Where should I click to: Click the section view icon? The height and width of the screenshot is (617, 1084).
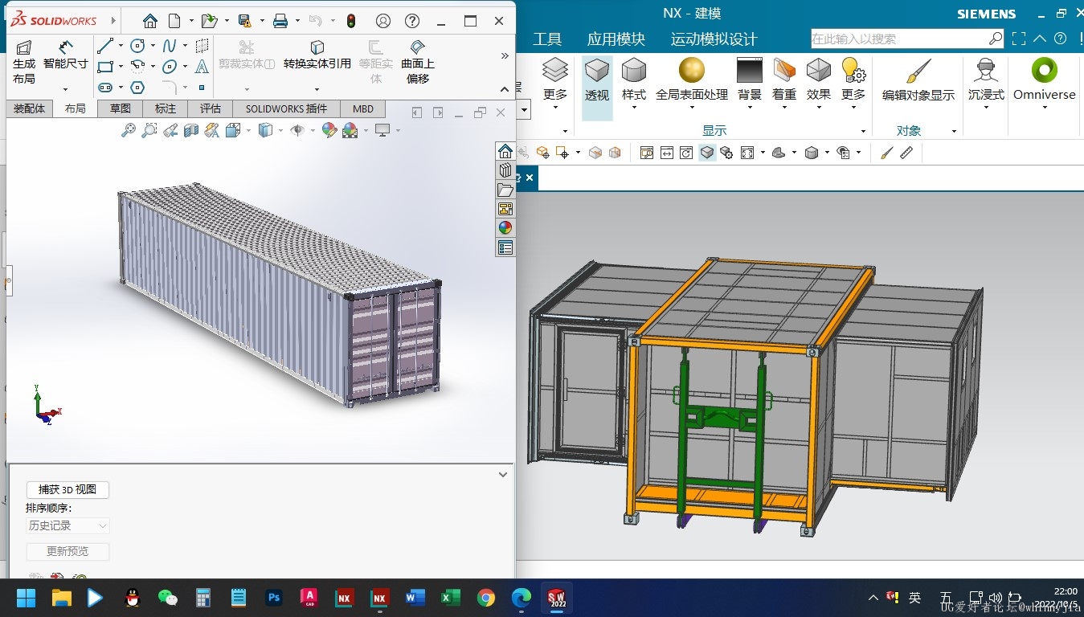click(x=191, y=130)
